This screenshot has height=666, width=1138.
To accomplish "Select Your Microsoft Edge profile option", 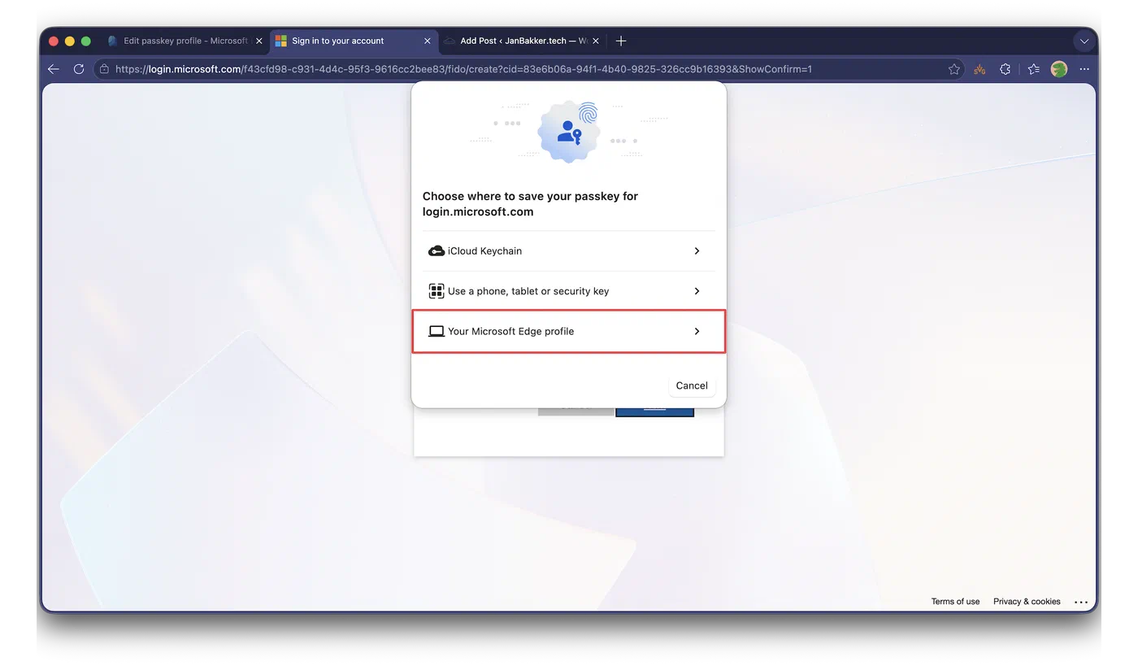I will coord(568,331).
